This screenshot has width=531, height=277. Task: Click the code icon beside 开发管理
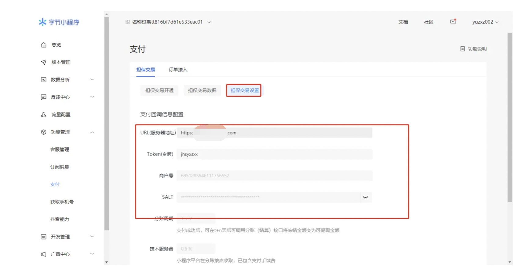pyautogui.click(x=44, y=237)
